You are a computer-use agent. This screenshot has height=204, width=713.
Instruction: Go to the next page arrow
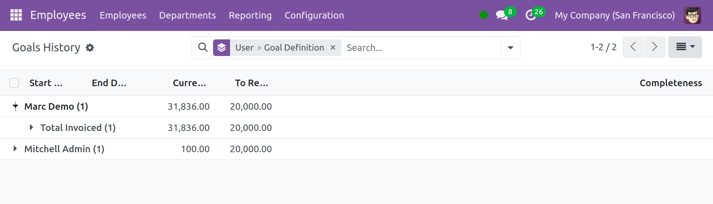pyautogui.click(x=655, y=47)
